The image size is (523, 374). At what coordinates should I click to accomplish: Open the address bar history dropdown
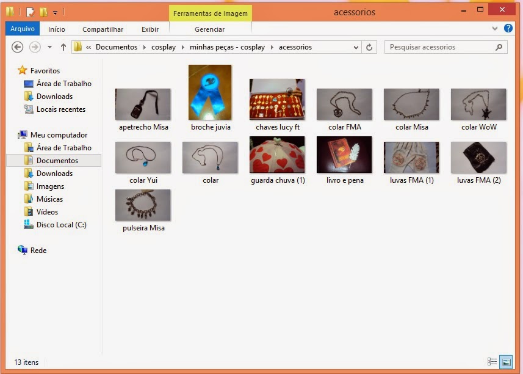coord(356,47)
